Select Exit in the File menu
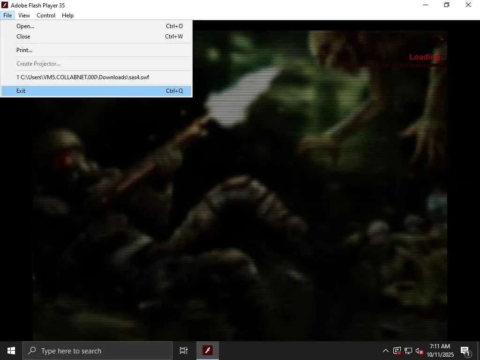The image size is (480, 360). tap(96, 91)
